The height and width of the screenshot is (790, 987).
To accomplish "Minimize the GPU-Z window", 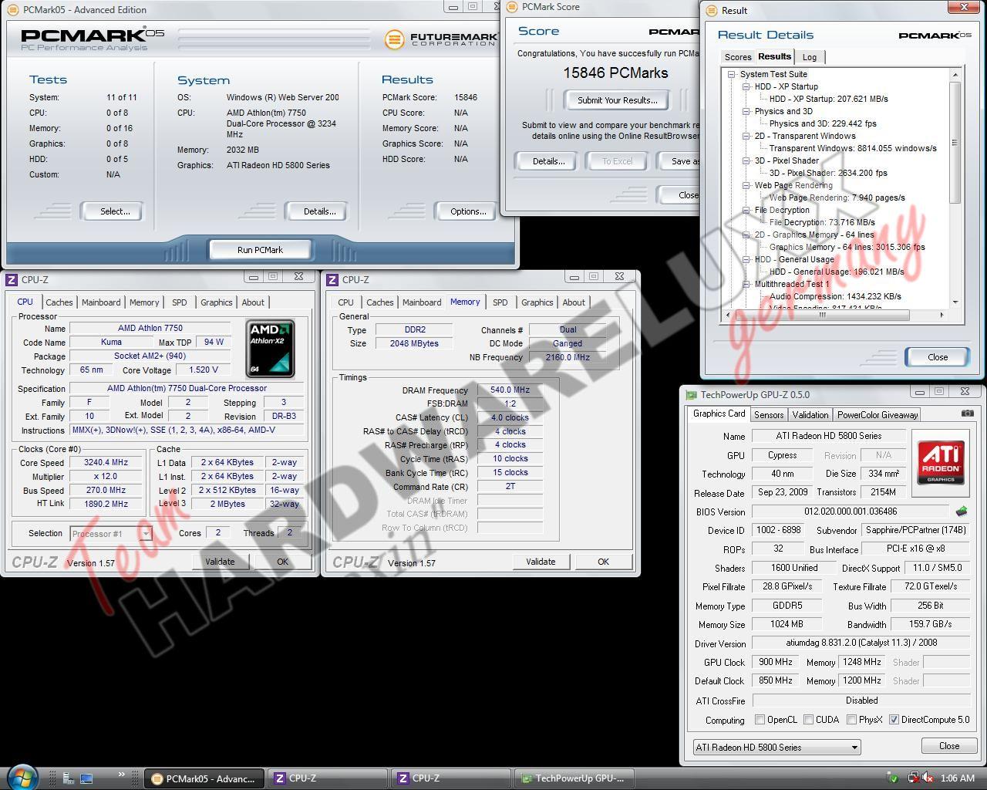I will point(918,392).
